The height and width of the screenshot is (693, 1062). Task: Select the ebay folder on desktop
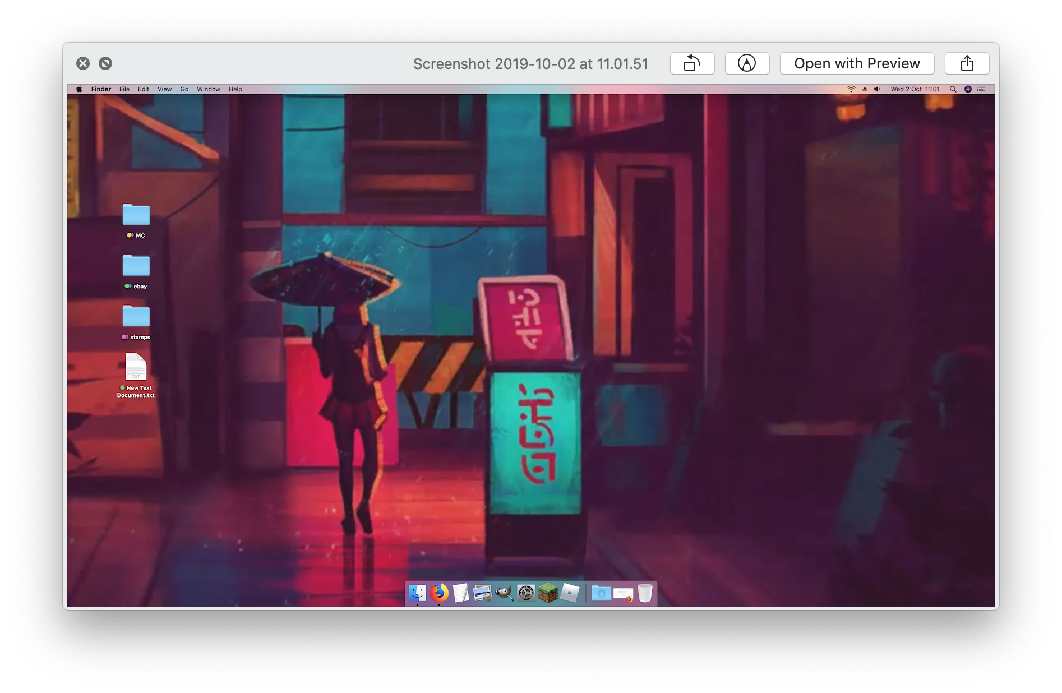pos(136,265)
